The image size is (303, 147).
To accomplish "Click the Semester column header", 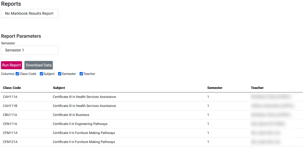I will click(x=215, y=88).
